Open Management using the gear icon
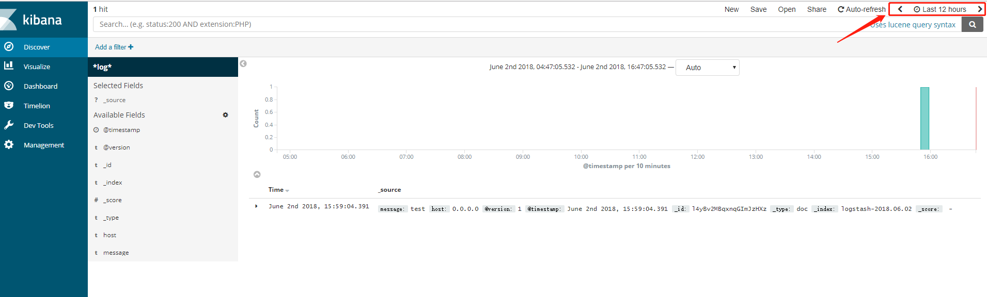Screen dimensions: 987x297 [x=9, y=145]
